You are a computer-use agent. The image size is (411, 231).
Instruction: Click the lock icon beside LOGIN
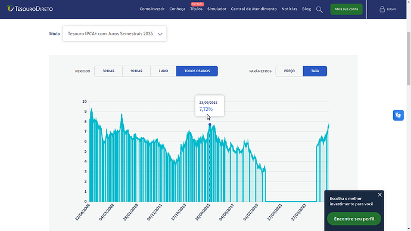point(382,9)
